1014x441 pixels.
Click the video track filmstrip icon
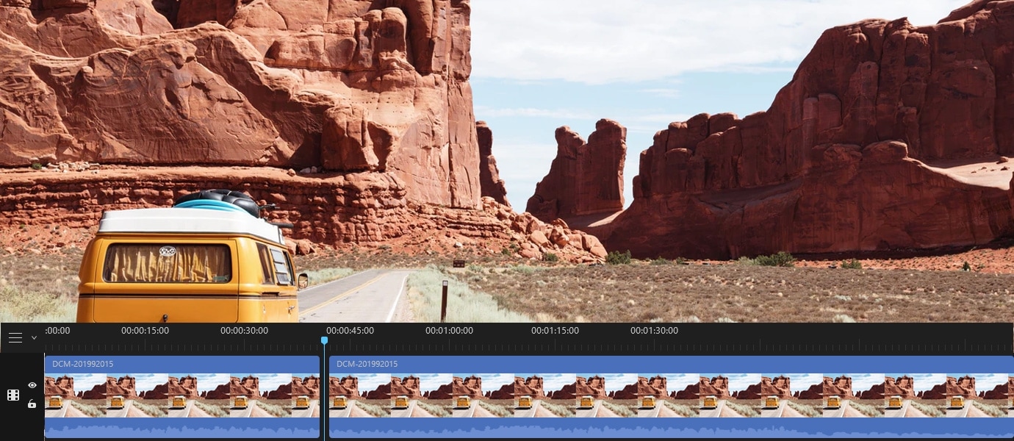(x=13, y=395)
